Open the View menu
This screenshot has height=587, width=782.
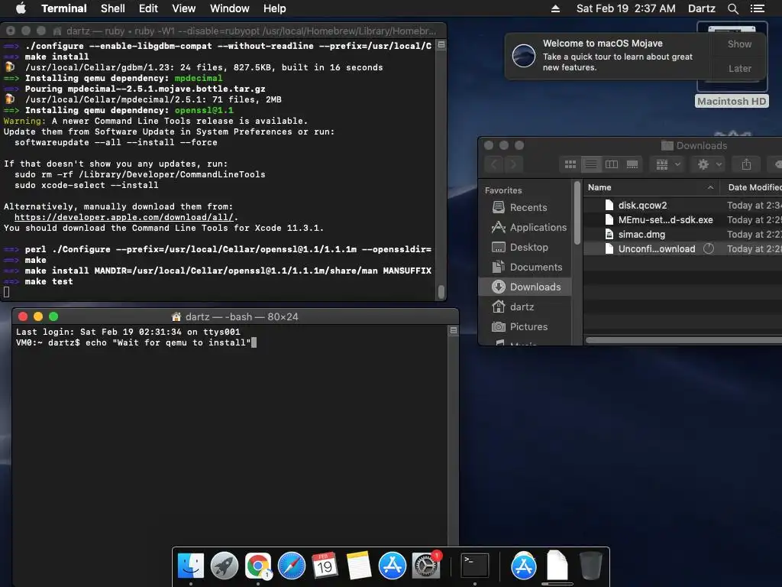tap(183, 8)
